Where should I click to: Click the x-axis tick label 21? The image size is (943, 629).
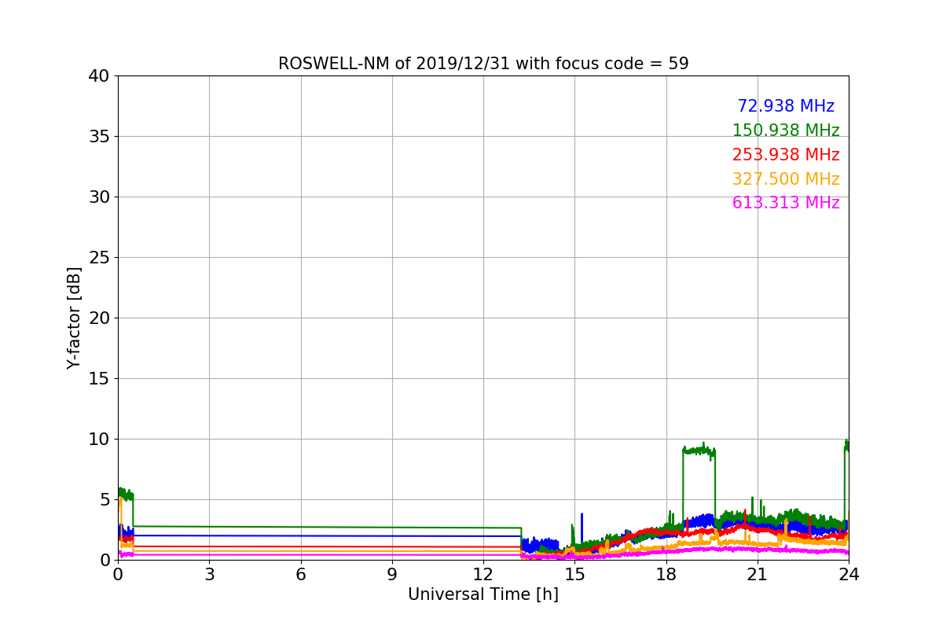(758, 575)
